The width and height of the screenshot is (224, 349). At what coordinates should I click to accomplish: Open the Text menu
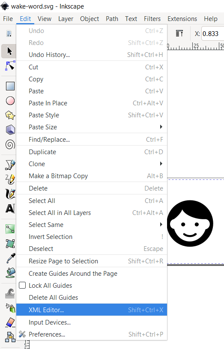click(131, 19)
